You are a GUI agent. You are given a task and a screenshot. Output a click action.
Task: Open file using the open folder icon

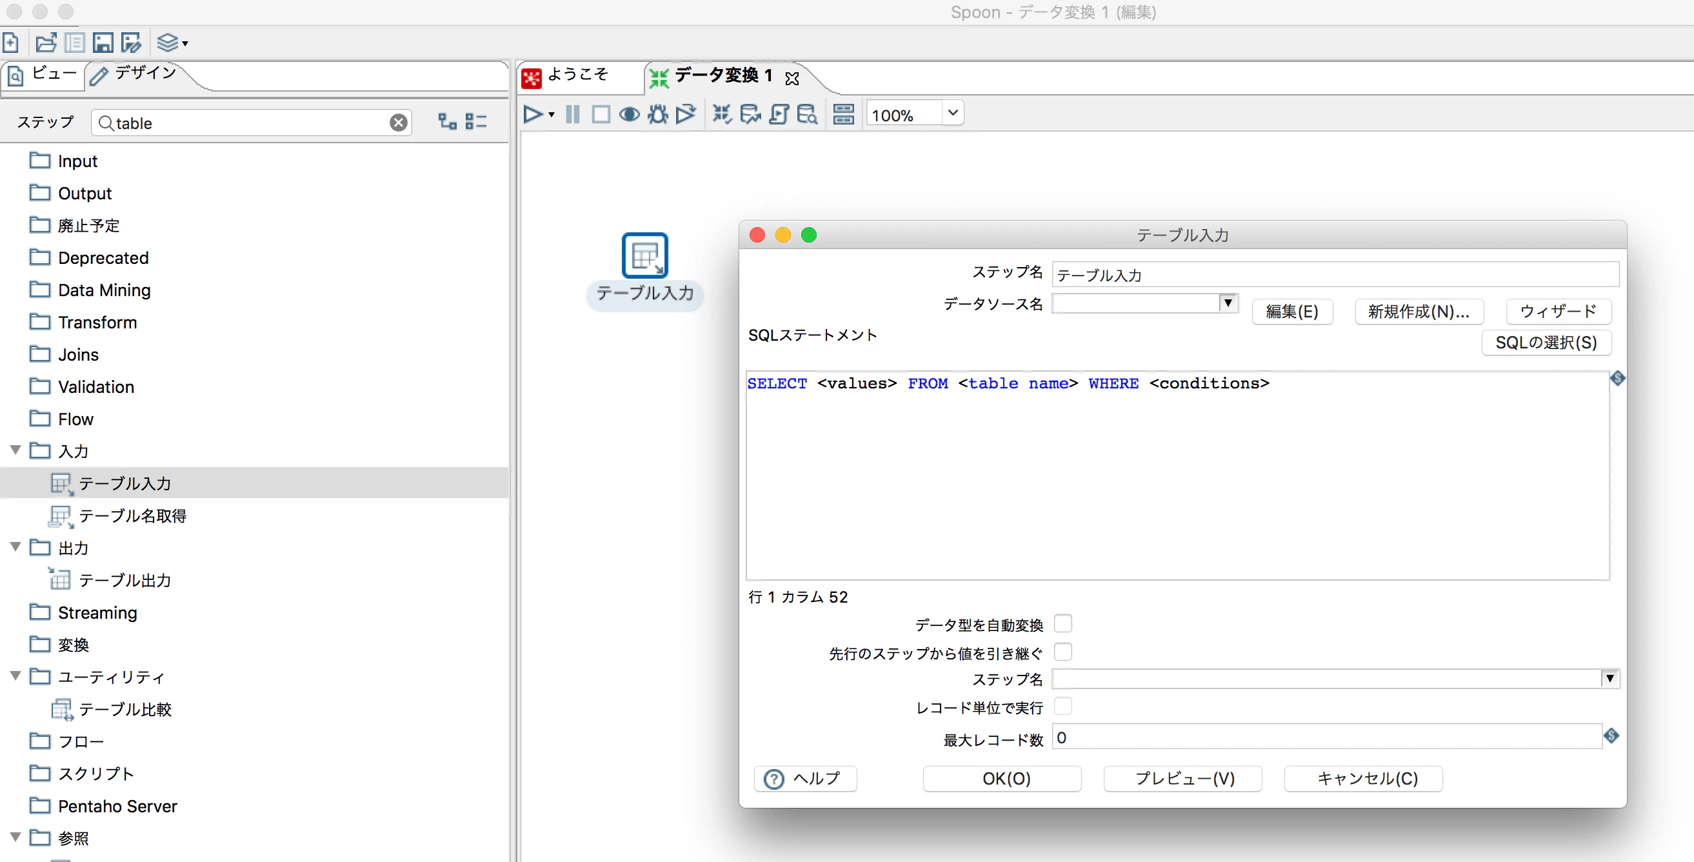tap(46, 43)
